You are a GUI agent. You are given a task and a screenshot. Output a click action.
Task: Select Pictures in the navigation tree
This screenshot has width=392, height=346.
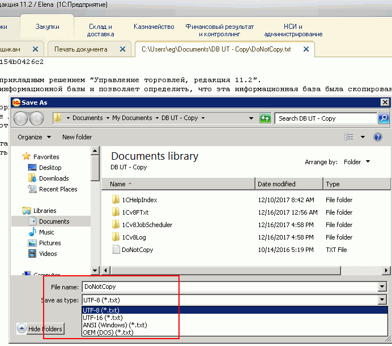click(50, 243)
